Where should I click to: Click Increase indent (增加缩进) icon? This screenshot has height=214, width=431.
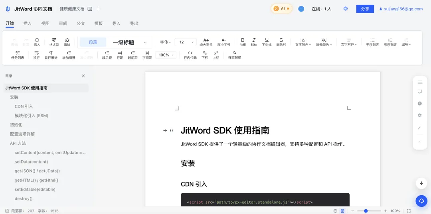[69, 55]
